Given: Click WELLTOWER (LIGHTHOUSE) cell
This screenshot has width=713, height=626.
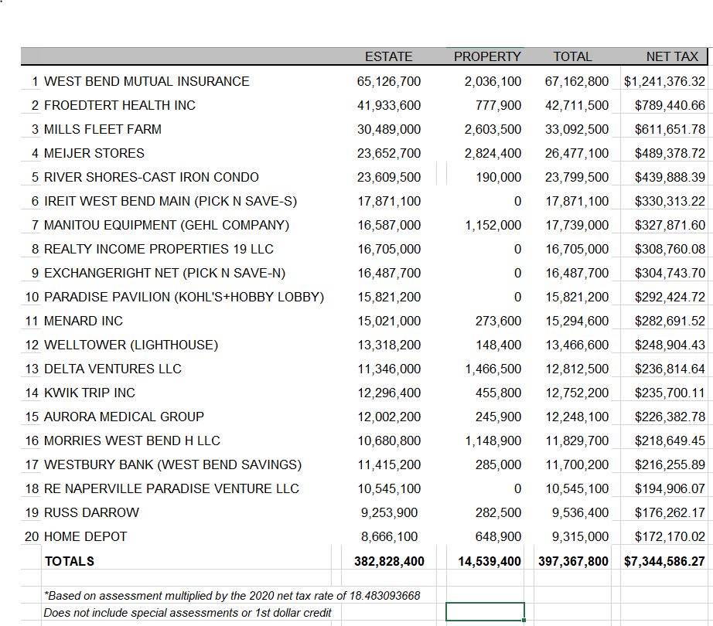Looking at the screenshot, I should [131, 345].
